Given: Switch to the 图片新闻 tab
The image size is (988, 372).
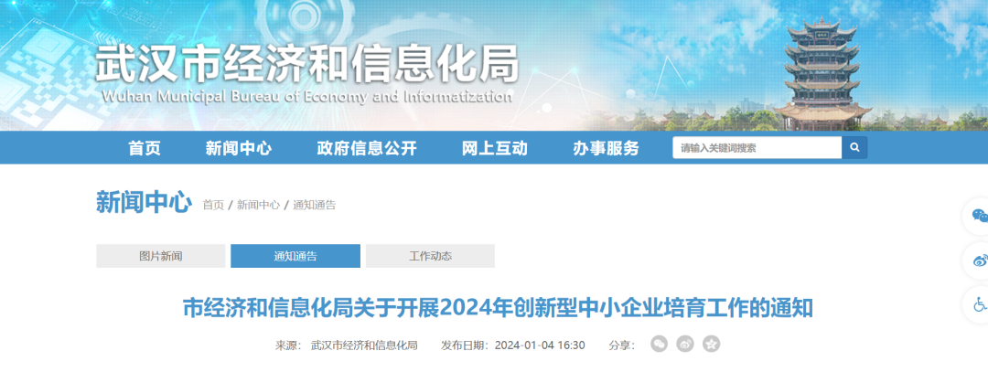Looking at the screenshot, I should coord(161,256).
